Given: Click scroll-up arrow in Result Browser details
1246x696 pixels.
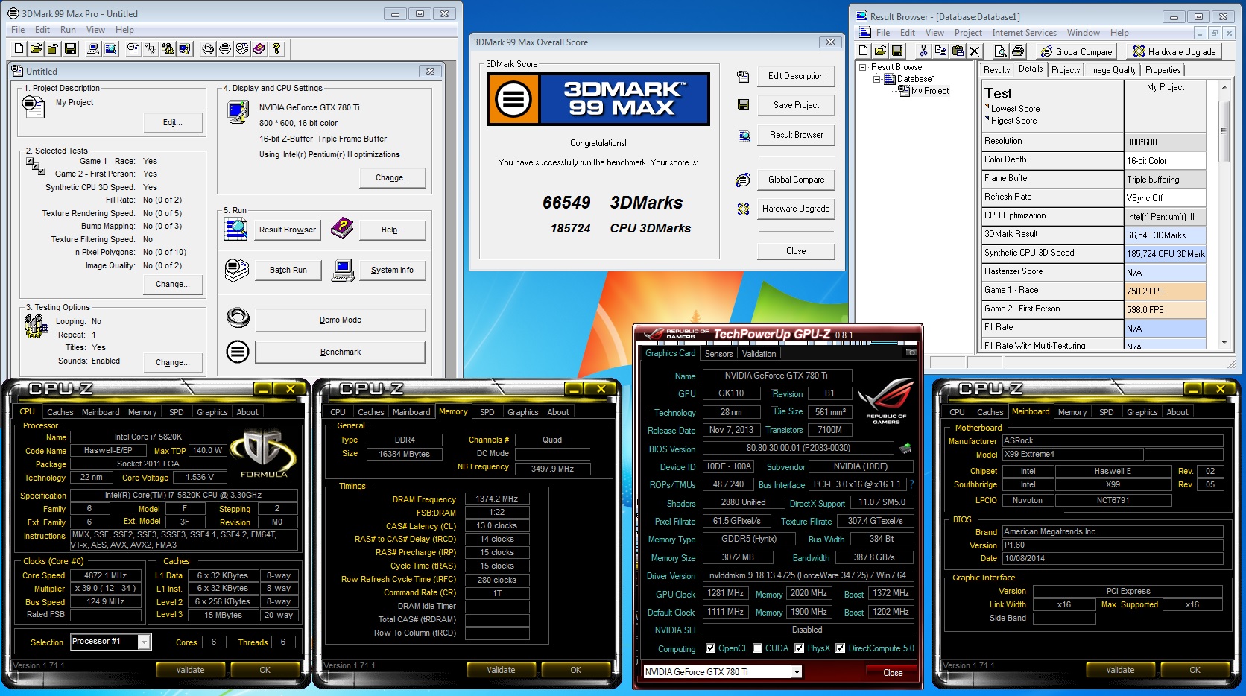Looking at the screenshot, I should click(1224, 87).
